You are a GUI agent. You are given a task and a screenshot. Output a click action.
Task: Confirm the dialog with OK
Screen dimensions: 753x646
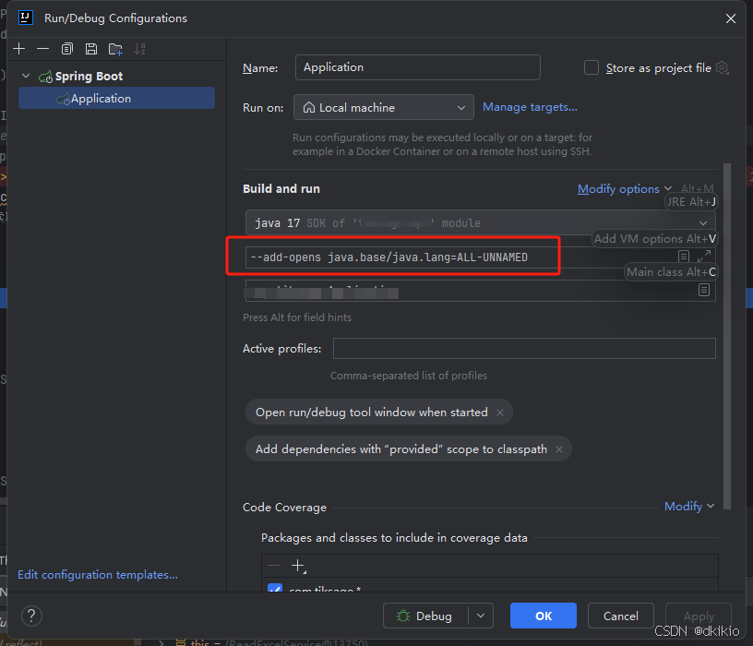pos(544,616)
